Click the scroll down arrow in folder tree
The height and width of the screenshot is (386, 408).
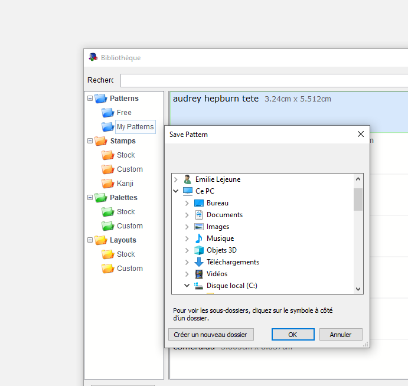pyautogui.click(x=358, y=289)
